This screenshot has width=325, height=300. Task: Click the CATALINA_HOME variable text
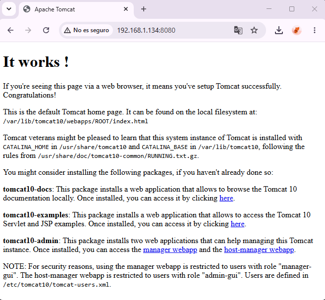pyautogui.click(x=26, y=147)
